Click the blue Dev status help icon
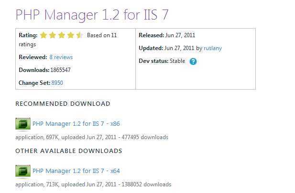 click(x=193, y=61)
